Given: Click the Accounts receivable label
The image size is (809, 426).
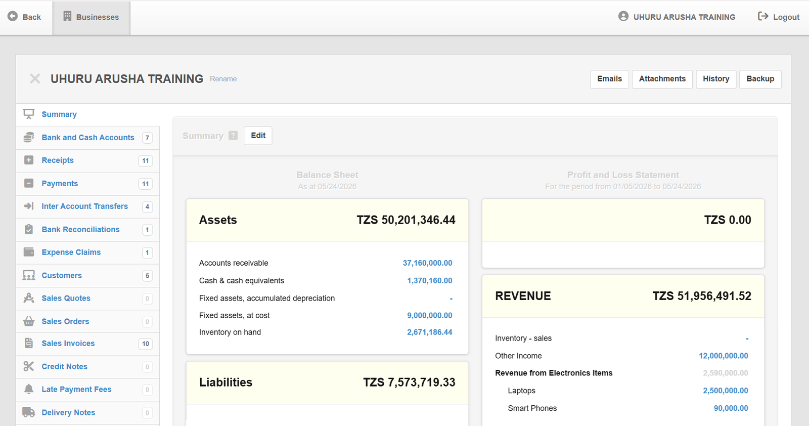Looking at the screenshot, I should click(x=234, y=263).
